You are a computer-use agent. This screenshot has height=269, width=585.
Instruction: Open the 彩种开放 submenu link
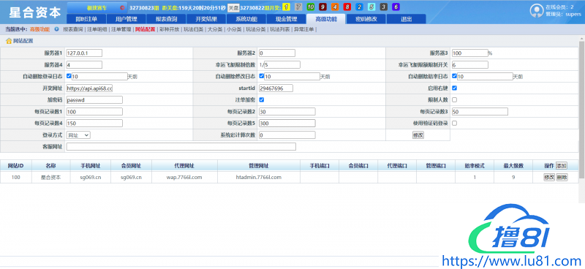click(169, 29)
